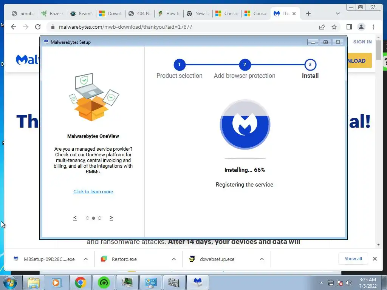The height and width of the screenshot is (290, 387).
Task: Open the Chrome profile avatar
Action: pyautogui.click(x=361, y=27)
